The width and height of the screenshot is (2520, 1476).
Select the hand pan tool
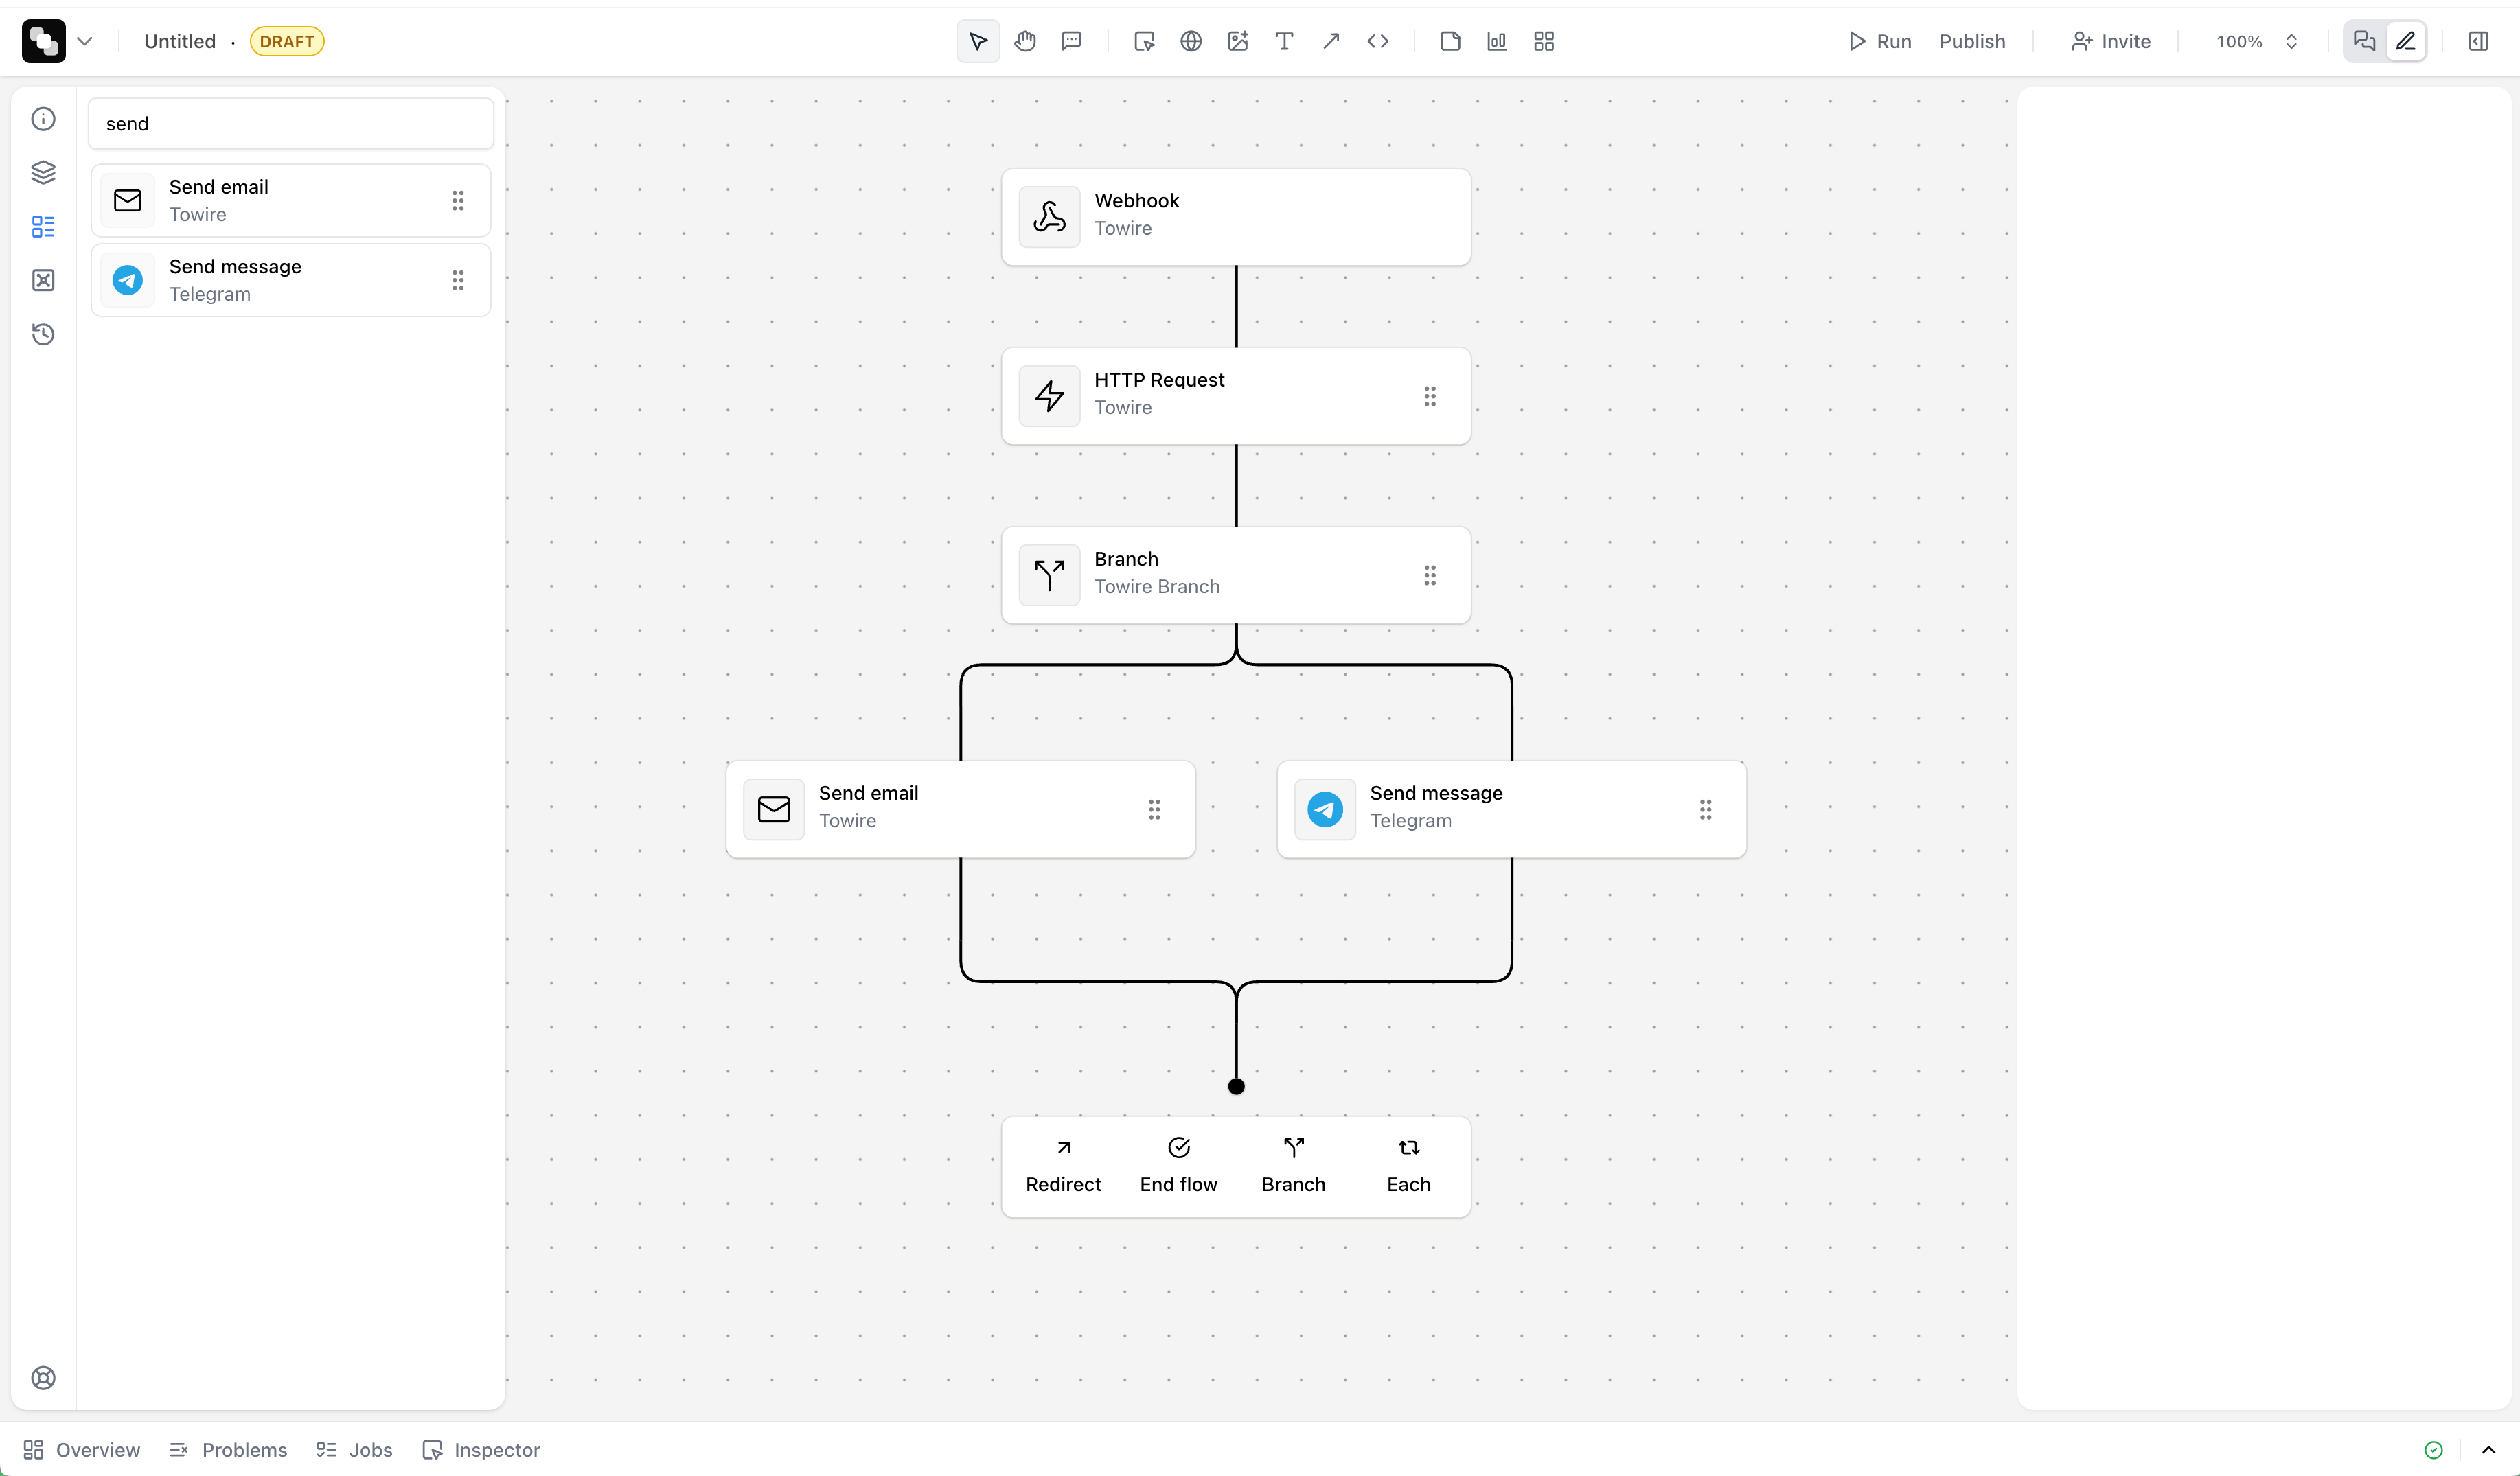[1025, 41]
